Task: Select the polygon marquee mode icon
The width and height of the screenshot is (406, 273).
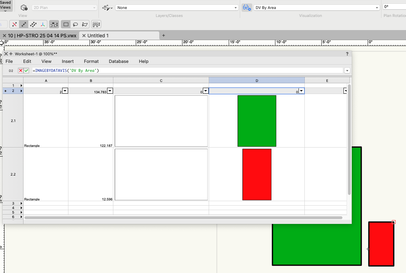Action: 85,25
